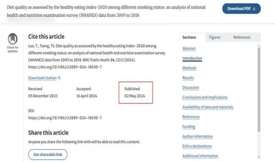Screen dimensions: 275x162
Task: Navigate to the Methods section
Action: (x=189, y=68)
